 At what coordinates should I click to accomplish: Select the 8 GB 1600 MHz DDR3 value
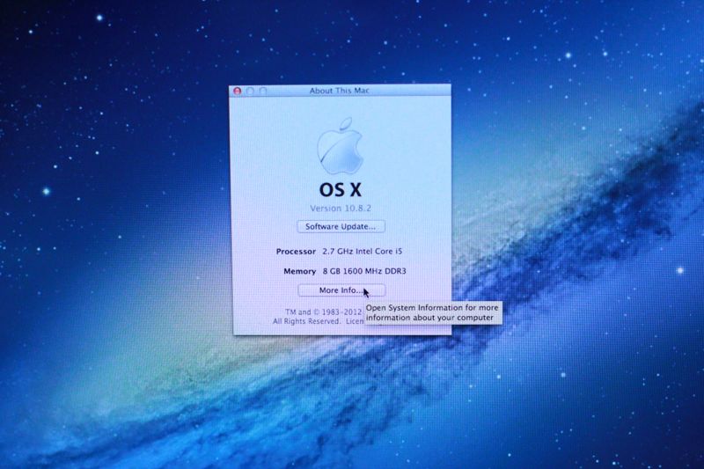point(364,271)
